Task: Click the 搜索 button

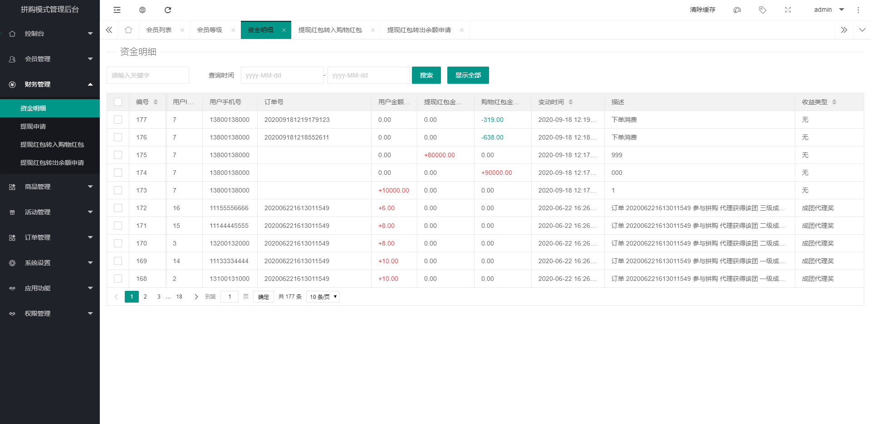Action: [x=426, y=75]
